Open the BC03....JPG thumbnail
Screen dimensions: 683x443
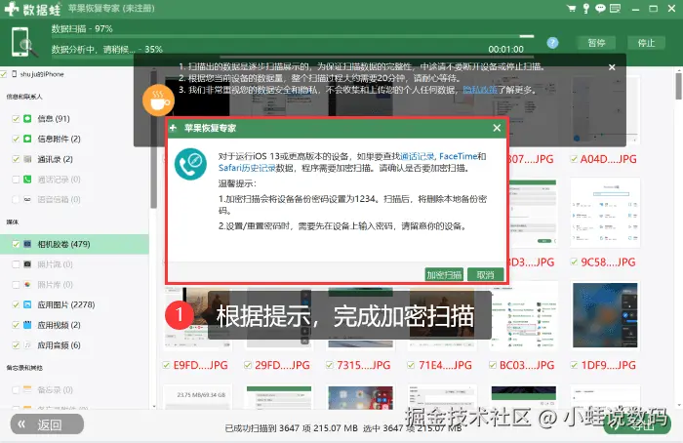(524, 315)
